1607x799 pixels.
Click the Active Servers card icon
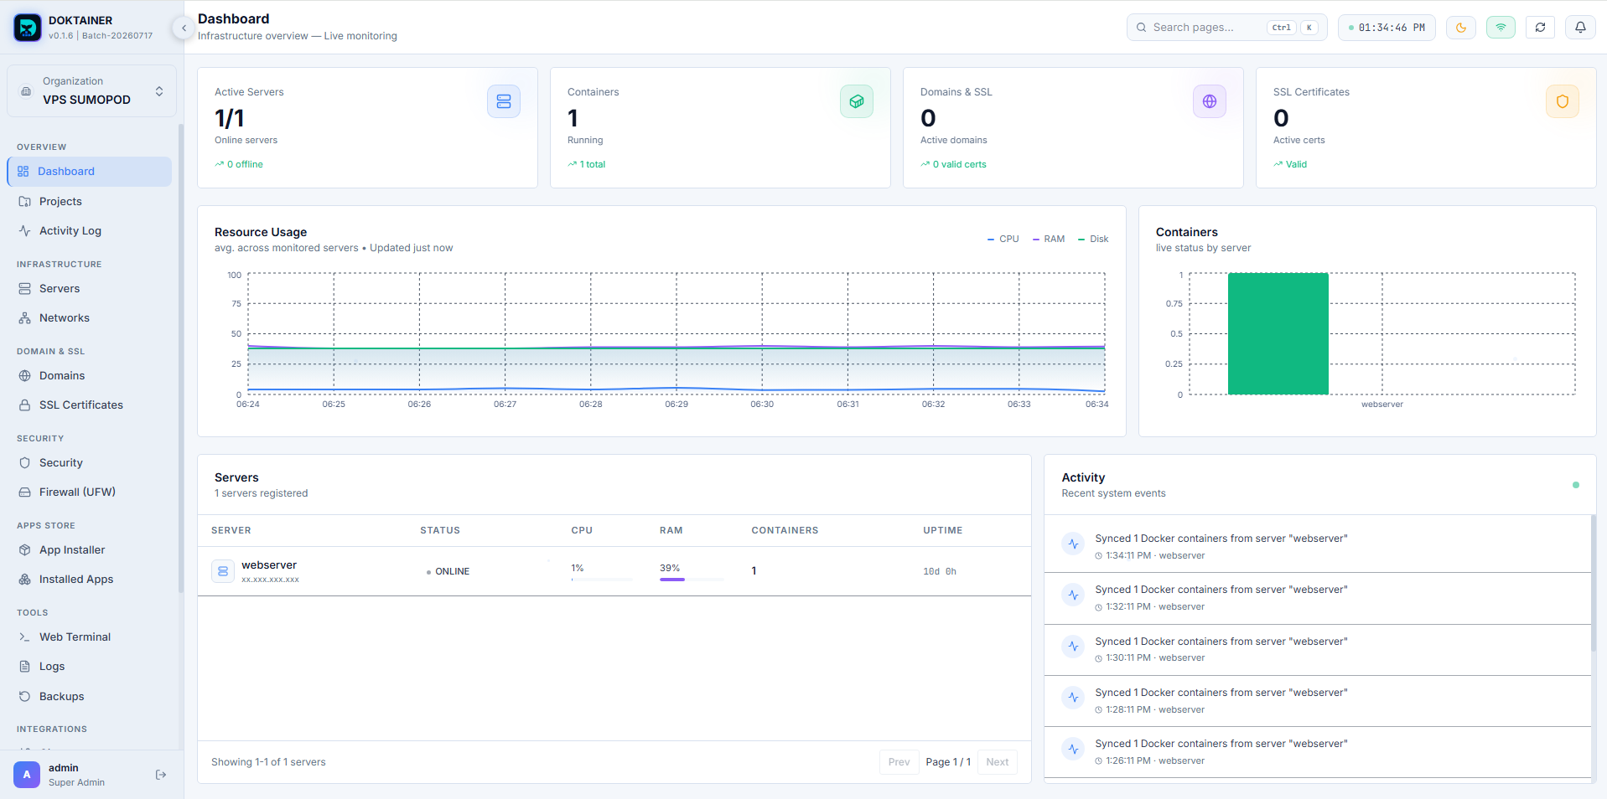504,101
